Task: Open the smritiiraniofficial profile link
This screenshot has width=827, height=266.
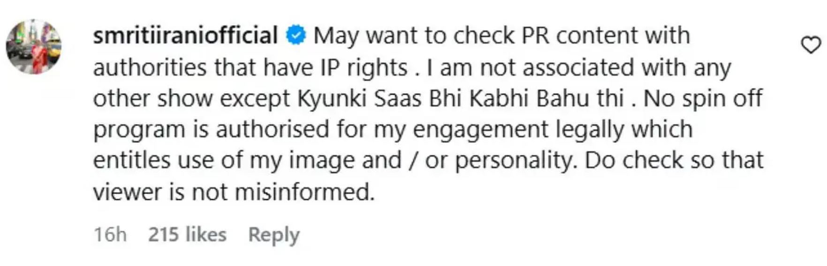Action: click(x=185, y=36)
